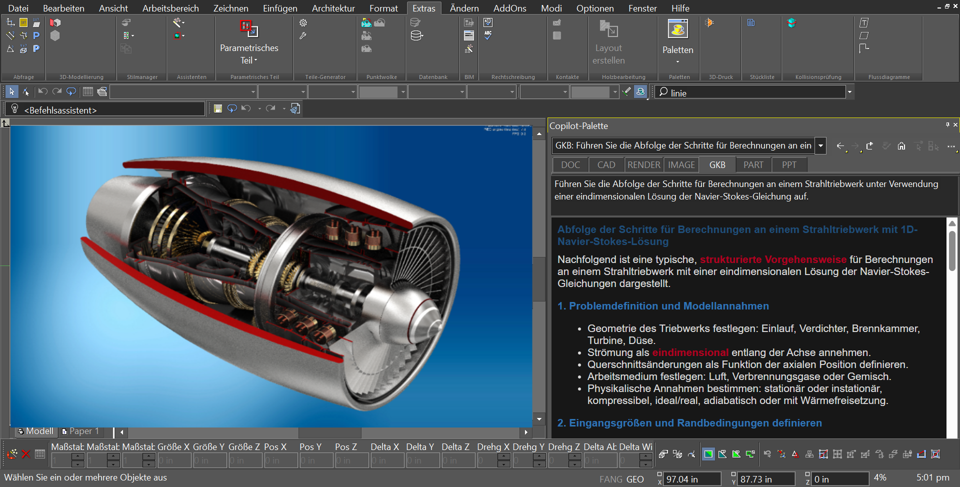This screenshot has height=487, width=960.
Task: Click the Flussdiagramme text box icon
Action: pyautogui.click(x=864, y=23)
